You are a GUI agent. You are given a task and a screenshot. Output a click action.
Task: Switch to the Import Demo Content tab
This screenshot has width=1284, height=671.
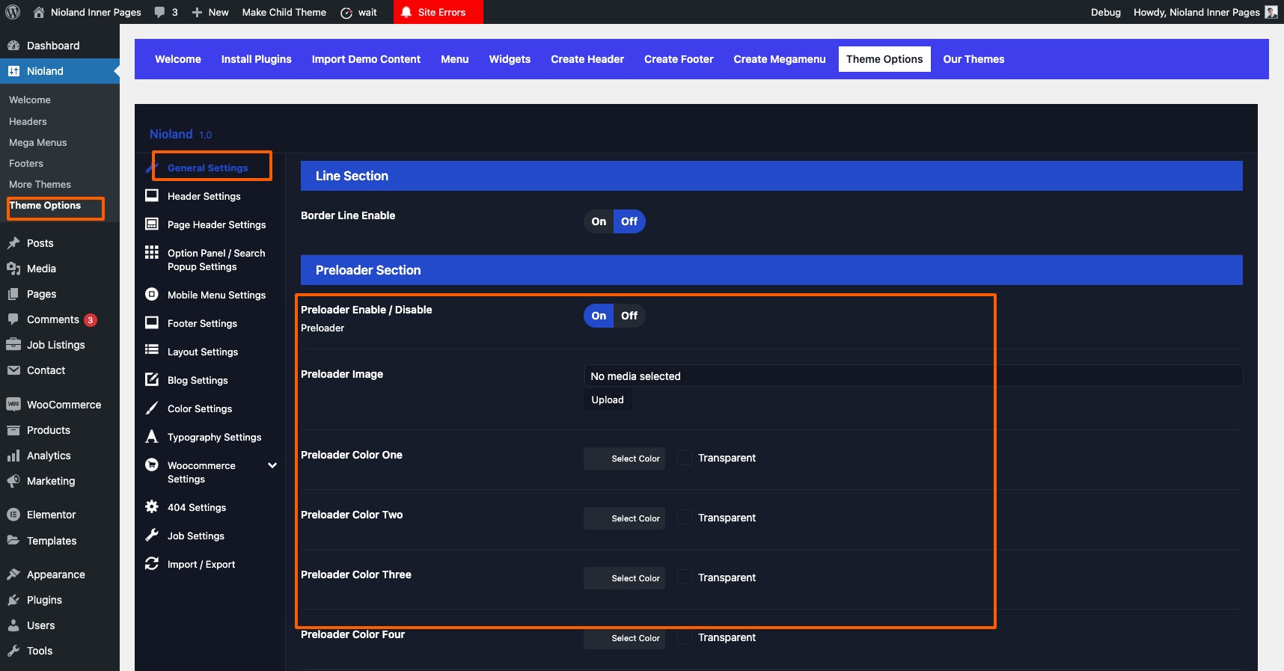click(x=366, y=59)
